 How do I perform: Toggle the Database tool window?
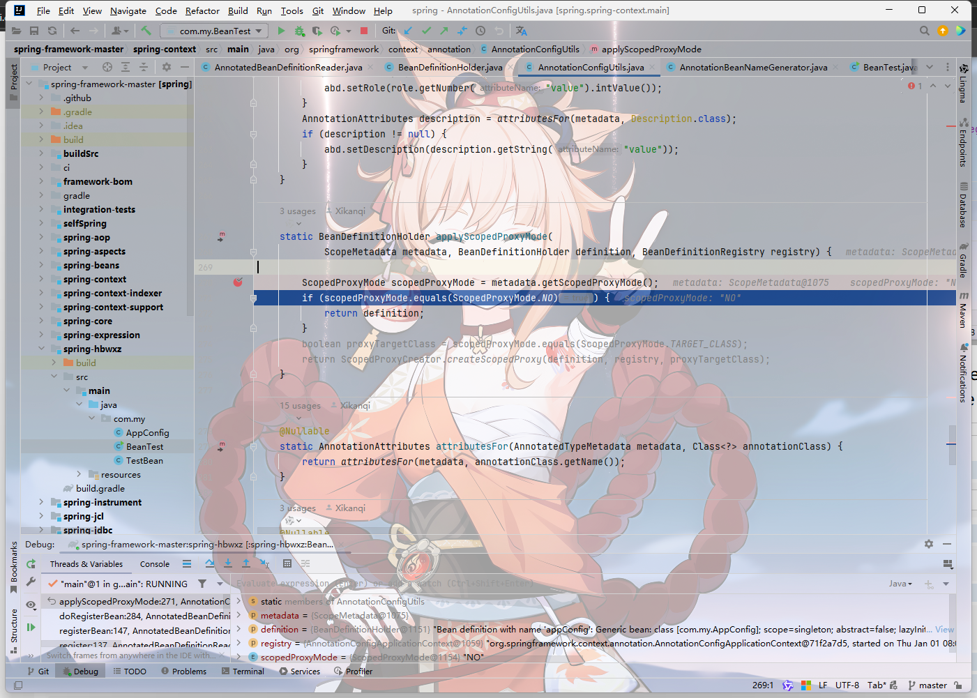point(963,205)
